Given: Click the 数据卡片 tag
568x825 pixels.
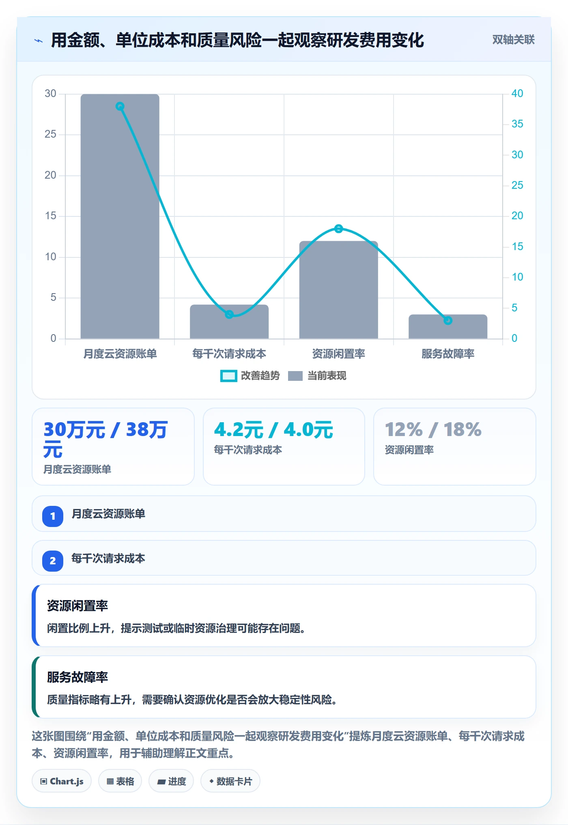Looking at the screenshot, I should (x=230, y=781).
